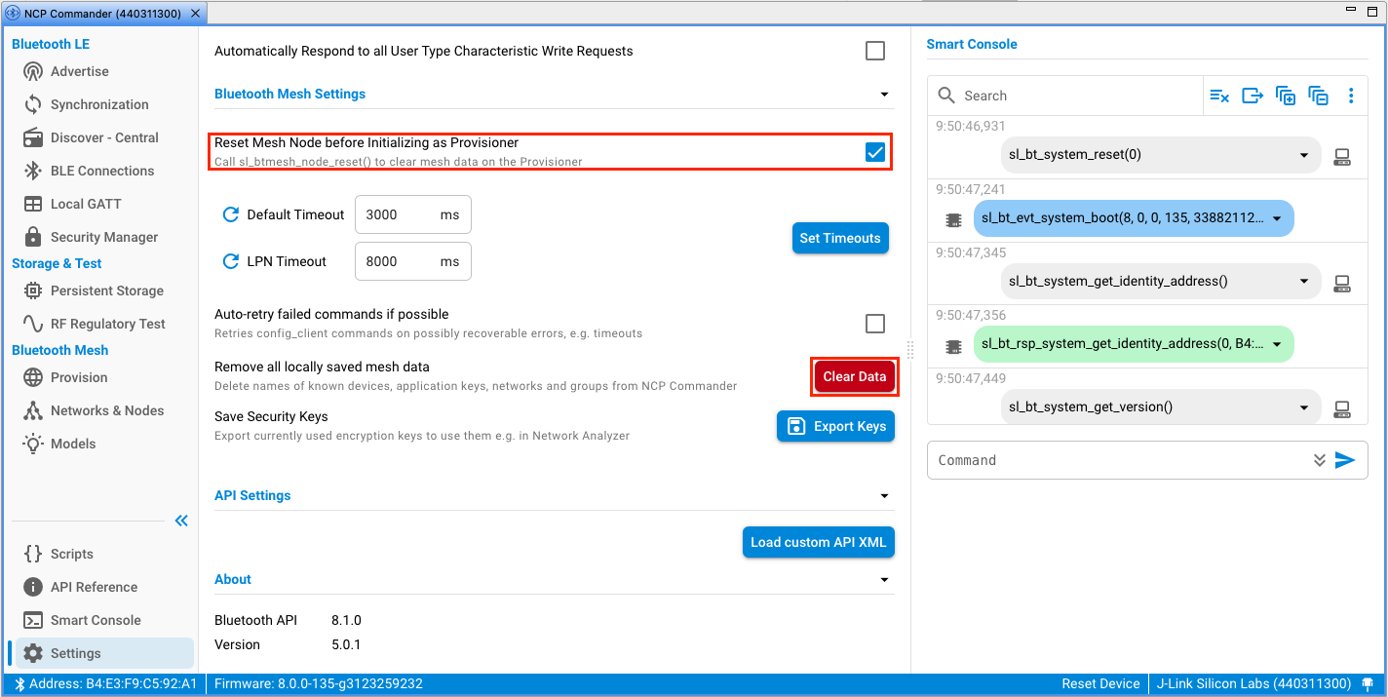The width and height of the screenshot is (1388, 697).
Task: Click the clear console log icon
Action: pyautogui.click(x=1219, y=96)
